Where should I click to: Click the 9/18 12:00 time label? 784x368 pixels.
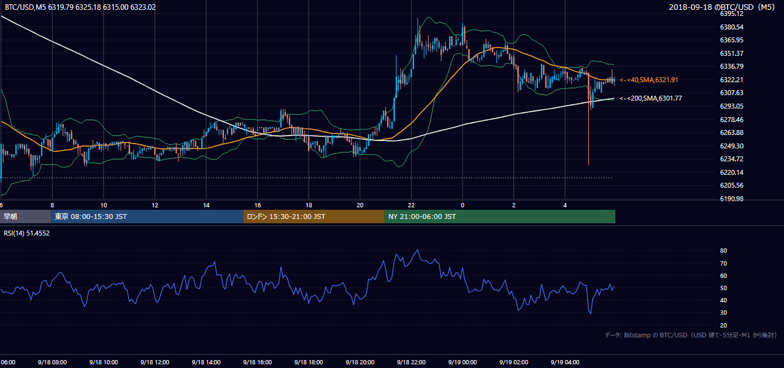point(154,362)
